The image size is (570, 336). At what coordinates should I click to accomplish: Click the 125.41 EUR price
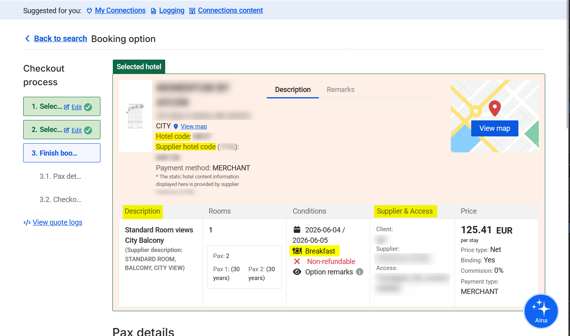486,230
